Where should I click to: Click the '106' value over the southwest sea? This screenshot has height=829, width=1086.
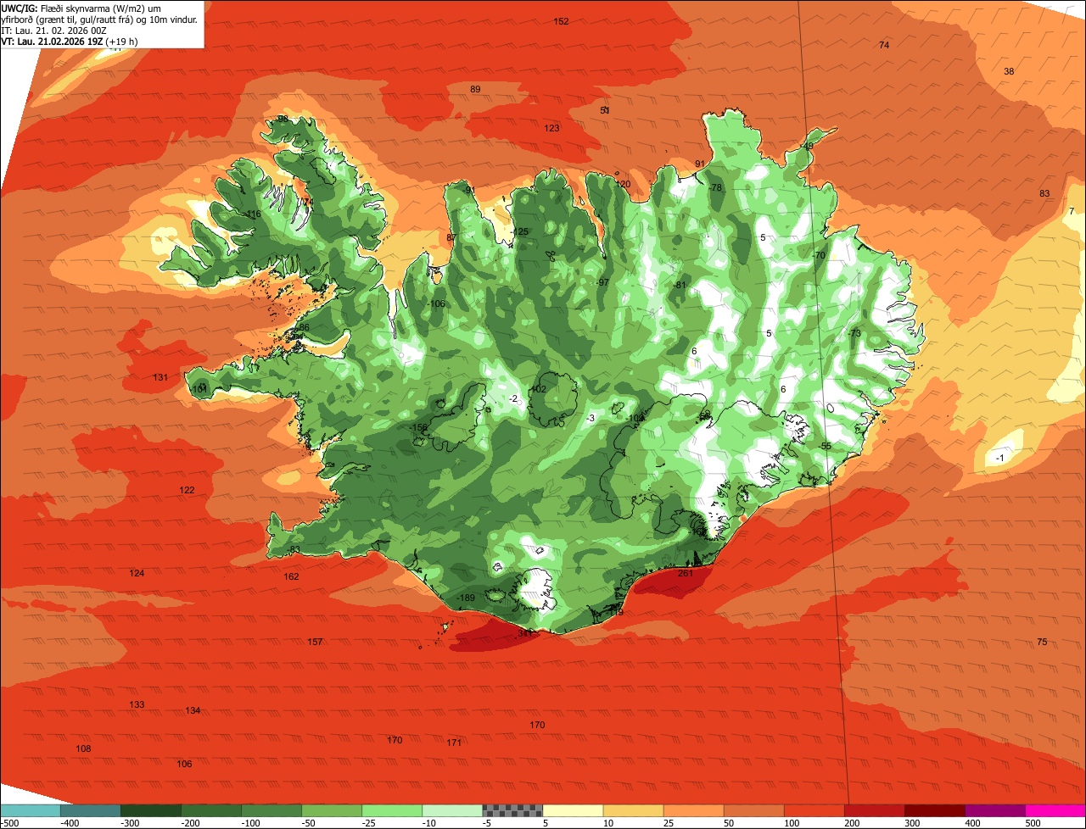(x=184, y=764)
